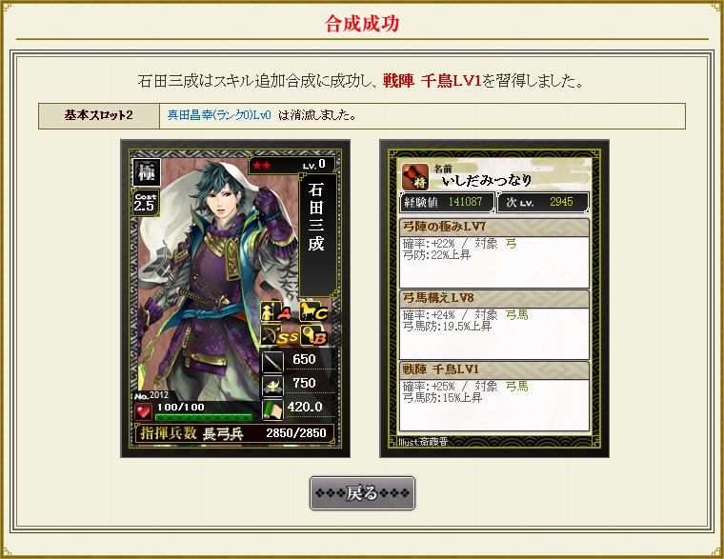Click the 極 rarity badge on card
Screen dimensions: 724x559
[x=147, y=172]
